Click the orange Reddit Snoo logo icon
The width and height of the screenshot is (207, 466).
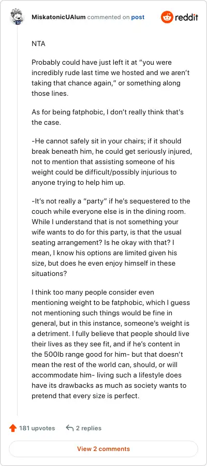[x=167, y=17]
